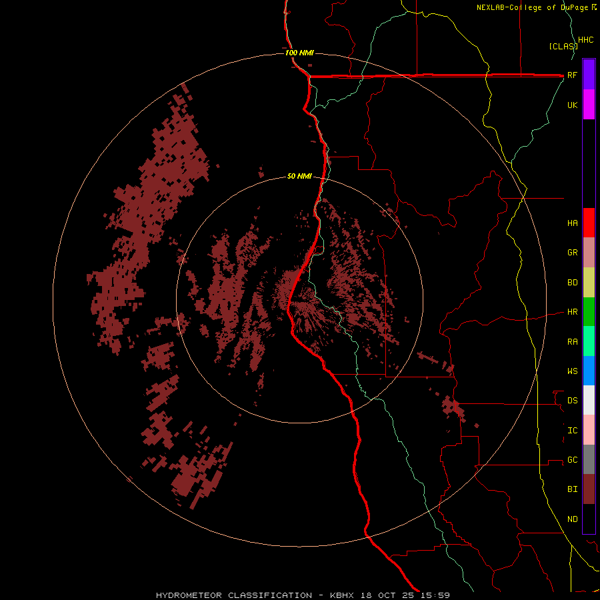This screenshot has height=600, width=600.
Task: Click the WS blue legend swatch
Action: [x=589, y=371]
